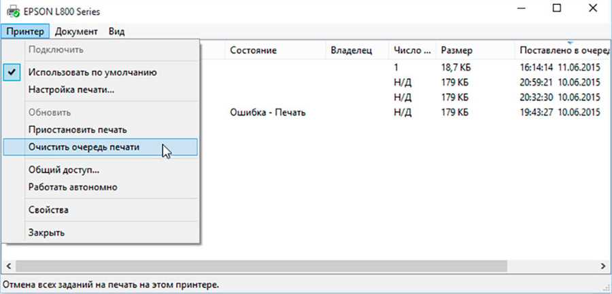Open the Принтер menu

click(25, 31)
